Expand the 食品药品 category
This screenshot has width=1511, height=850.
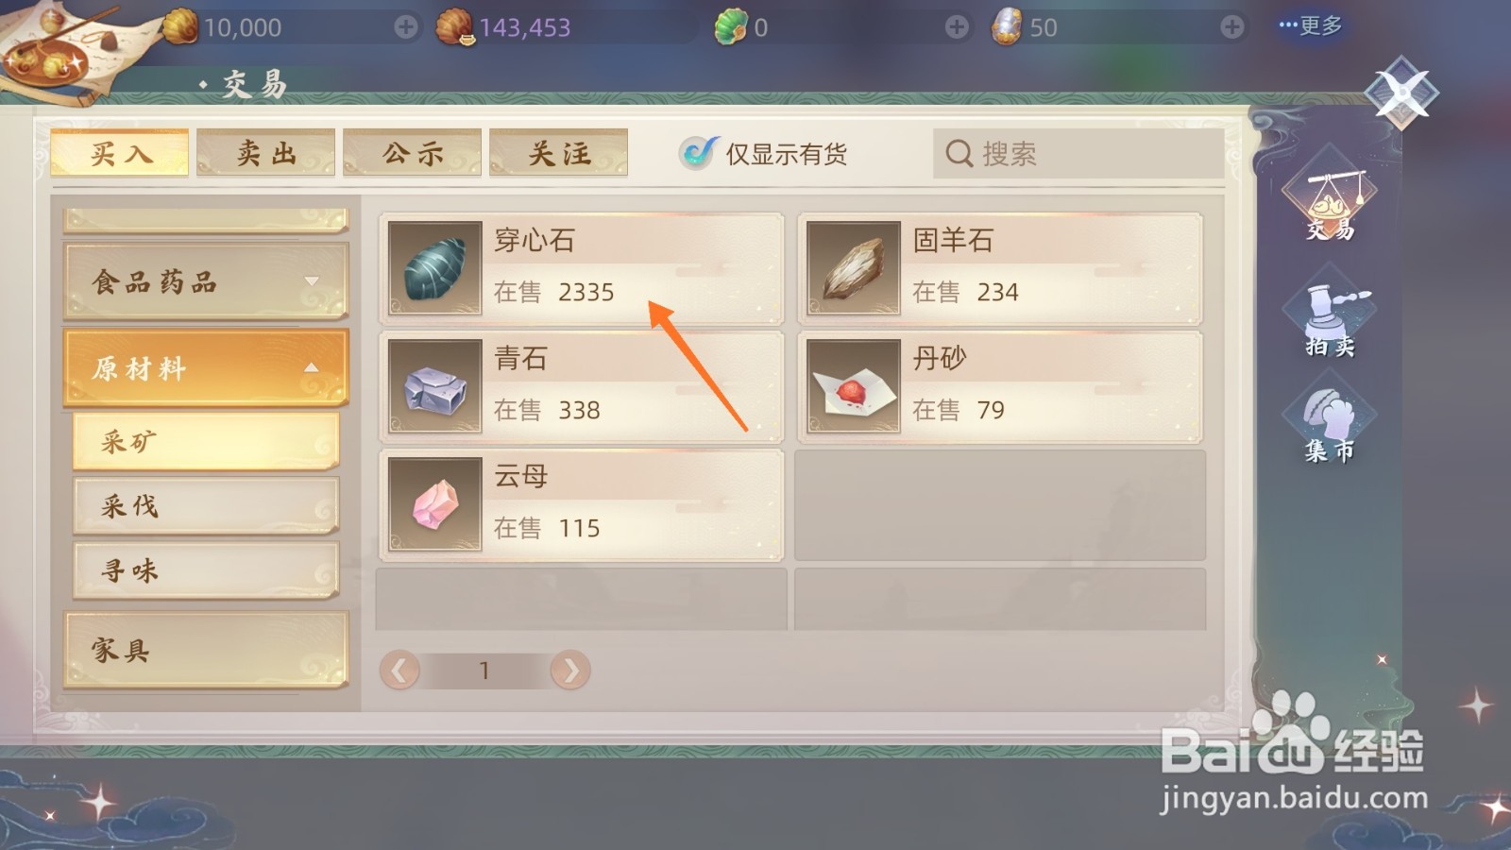pyautogui.click(x=206, y=281)
